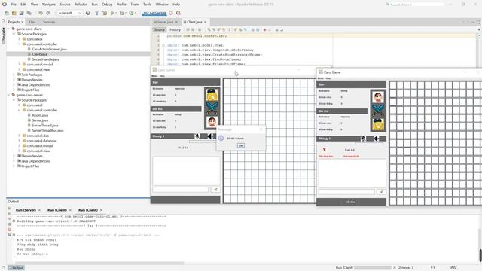The height and width of the screenshot is (271, 482).
Task: Click the Run (Client) progress bar
Action: [x=373, y=268]
